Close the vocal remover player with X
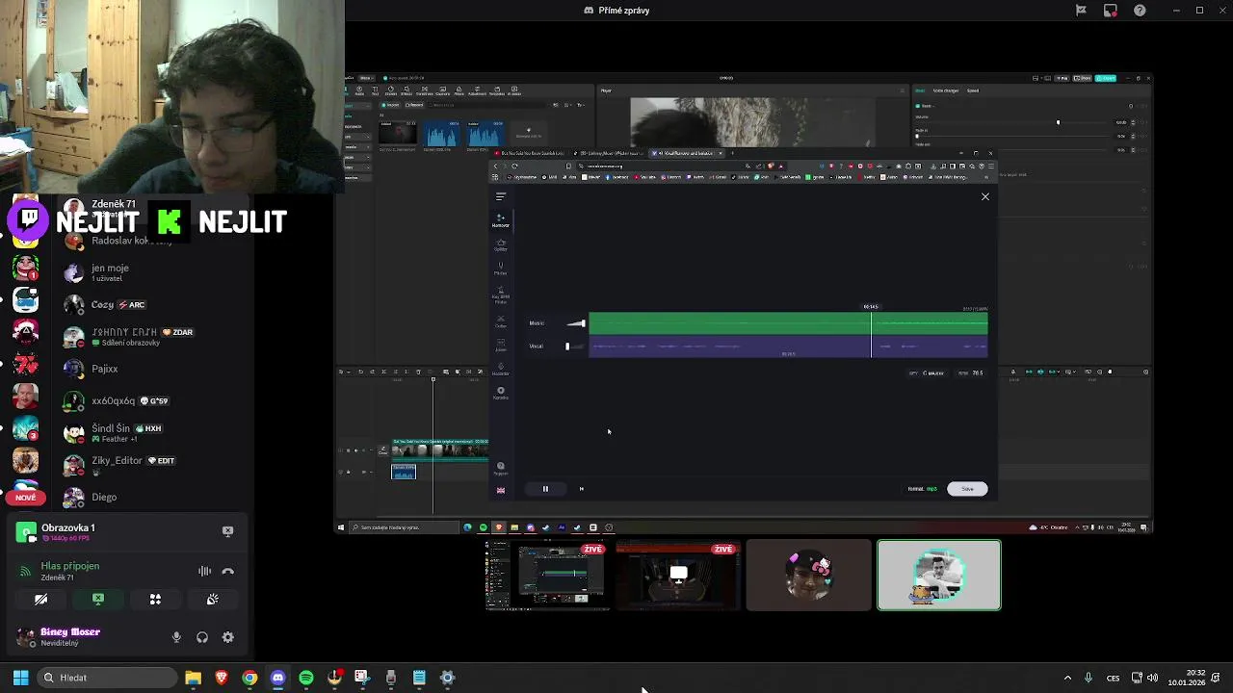The width and height of the screenshot is (1233, 693). (984, 196)
